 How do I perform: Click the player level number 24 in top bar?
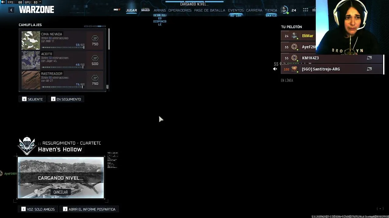point(294,10)
